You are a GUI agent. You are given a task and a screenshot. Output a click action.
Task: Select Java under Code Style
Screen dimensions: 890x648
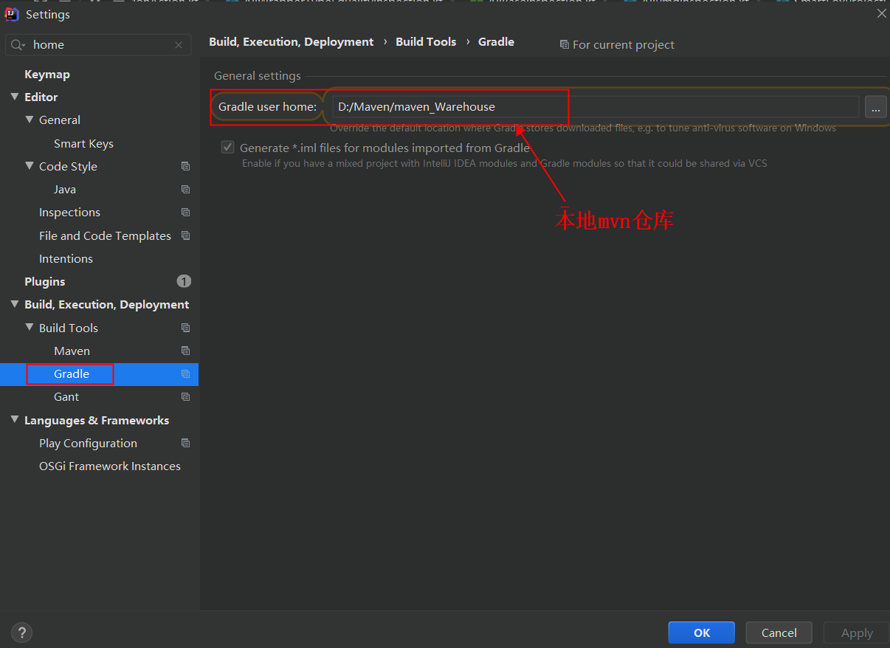click(65, 190)
